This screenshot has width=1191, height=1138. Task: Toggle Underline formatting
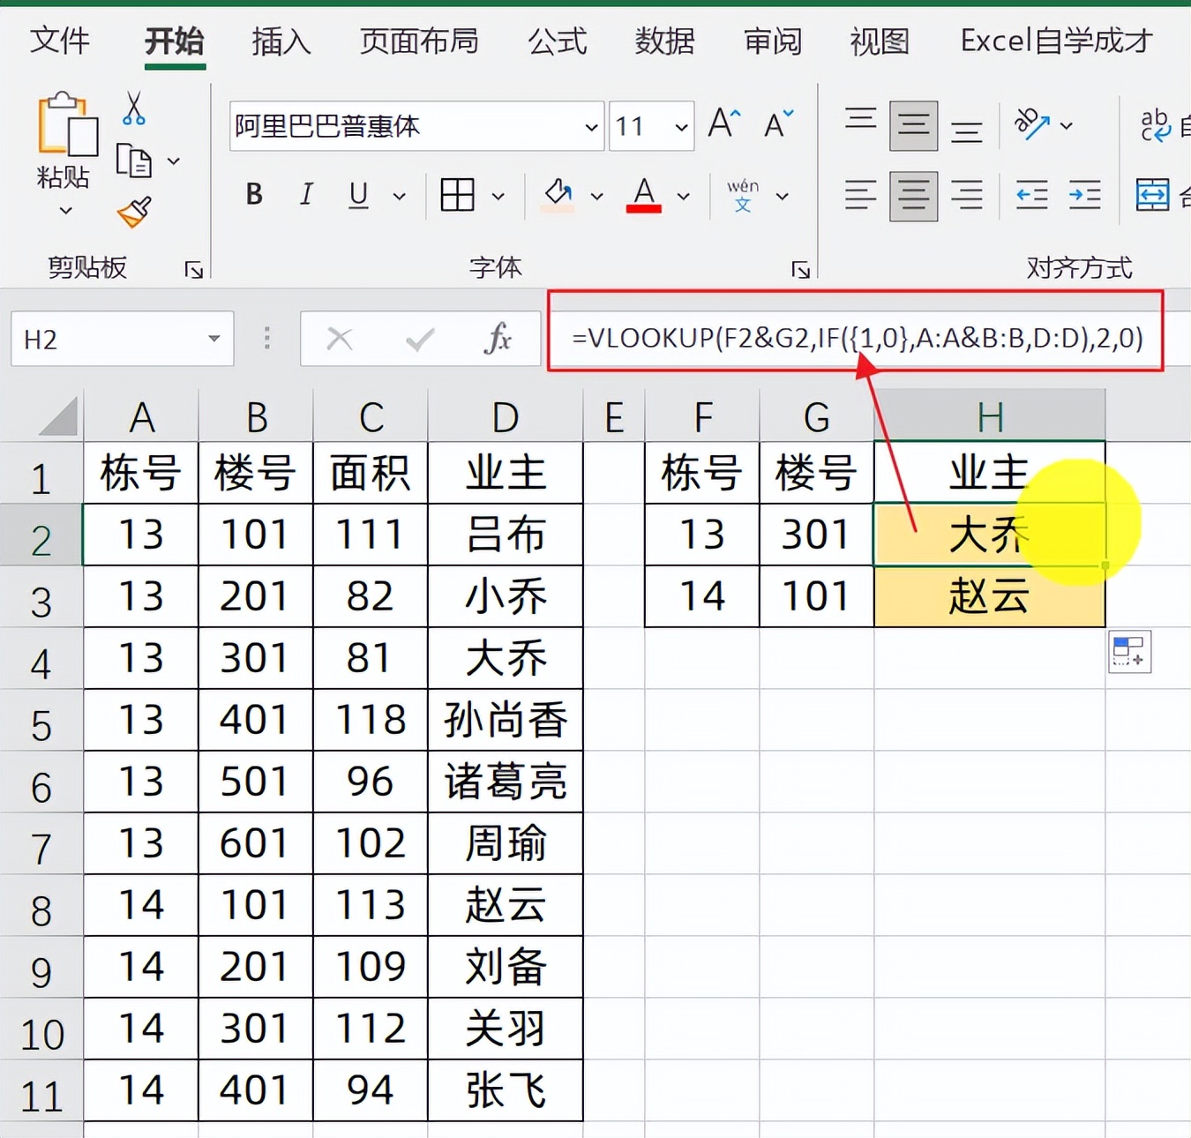point(358,194)
